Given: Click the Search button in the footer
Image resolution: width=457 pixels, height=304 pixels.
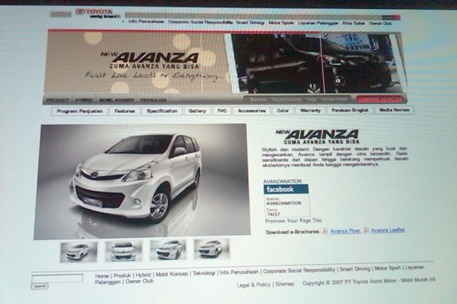Looking at the screenshot, I should click(x=40, y=287).
